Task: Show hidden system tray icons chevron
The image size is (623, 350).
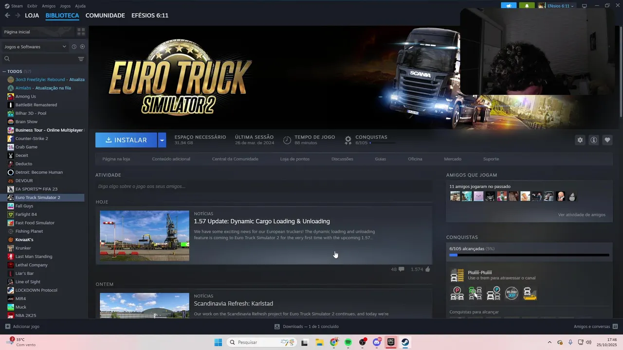Action: coord(550,342)
